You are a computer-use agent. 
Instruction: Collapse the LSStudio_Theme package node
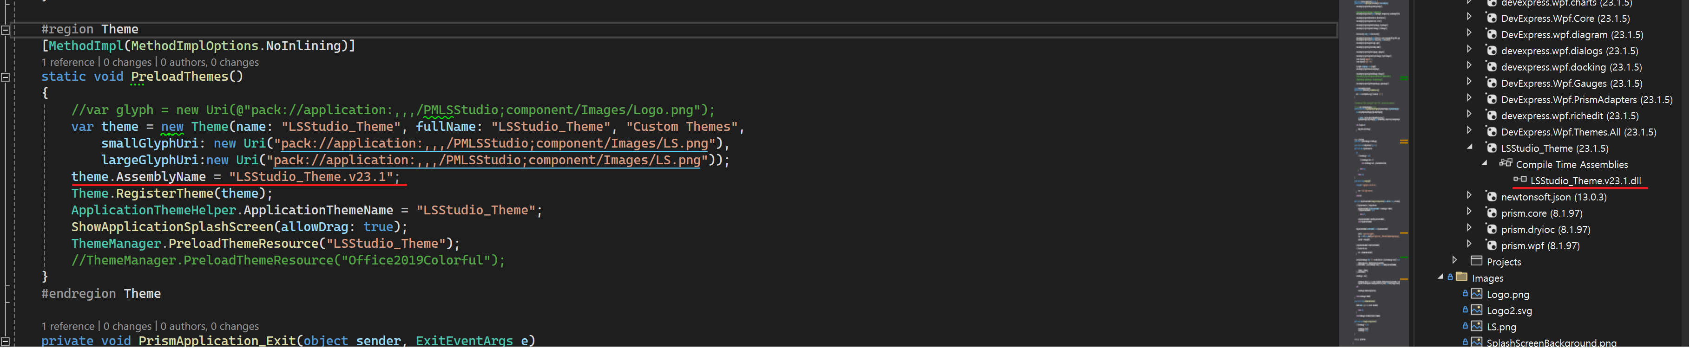pos(1470,147)
